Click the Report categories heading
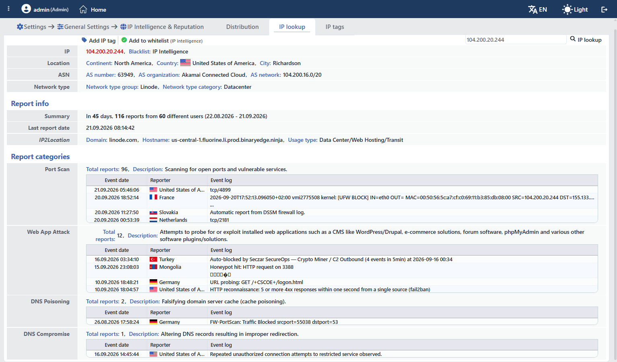This screenshot has width=617, height=362. pos(40,157)
